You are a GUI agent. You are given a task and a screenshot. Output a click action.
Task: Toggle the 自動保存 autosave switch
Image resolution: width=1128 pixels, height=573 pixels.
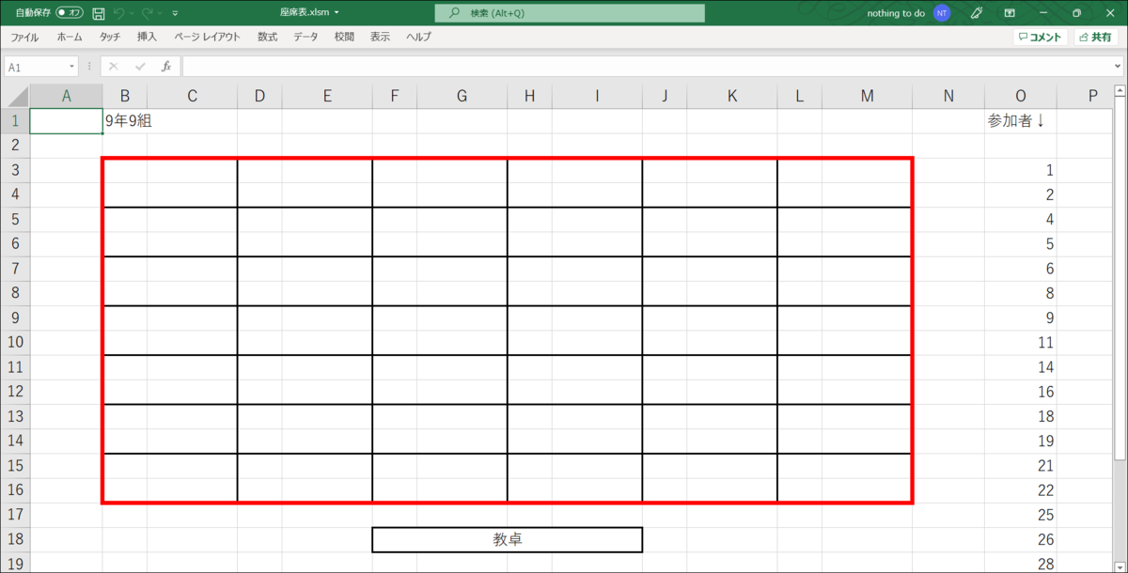[x=70, y=12]
